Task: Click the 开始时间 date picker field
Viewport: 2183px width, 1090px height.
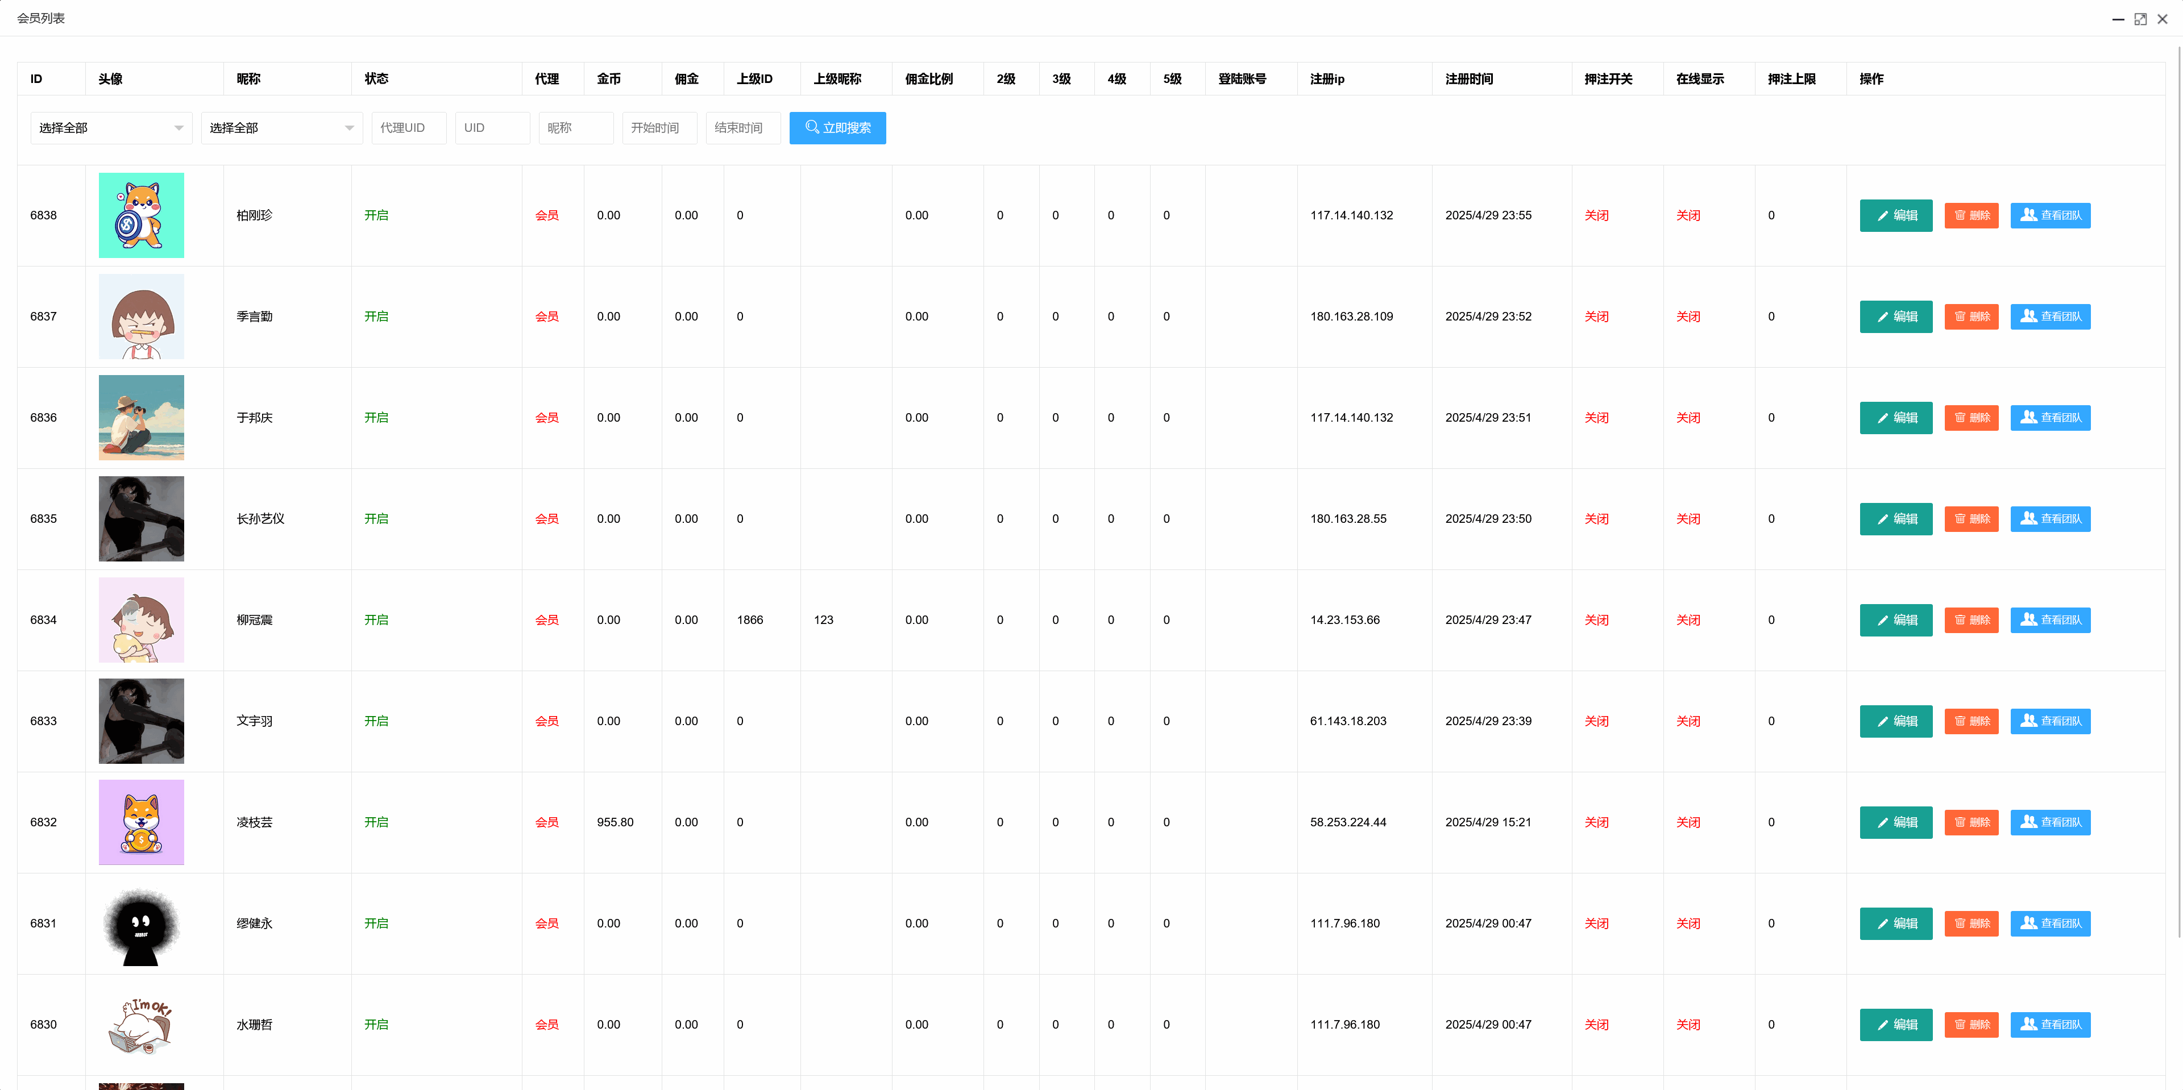Action: pyautogui.click(x=658, y=128)
